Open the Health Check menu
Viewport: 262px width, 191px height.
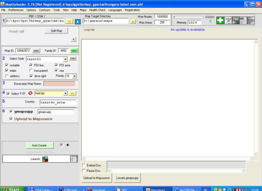pyautogui.click(x=98, y=10)
